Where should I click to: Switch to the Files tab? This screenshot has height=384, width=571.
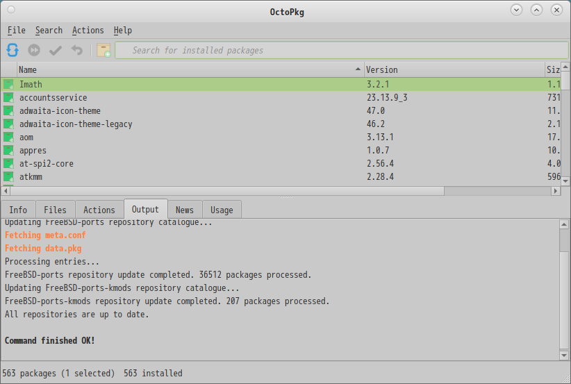click(56, 210)
